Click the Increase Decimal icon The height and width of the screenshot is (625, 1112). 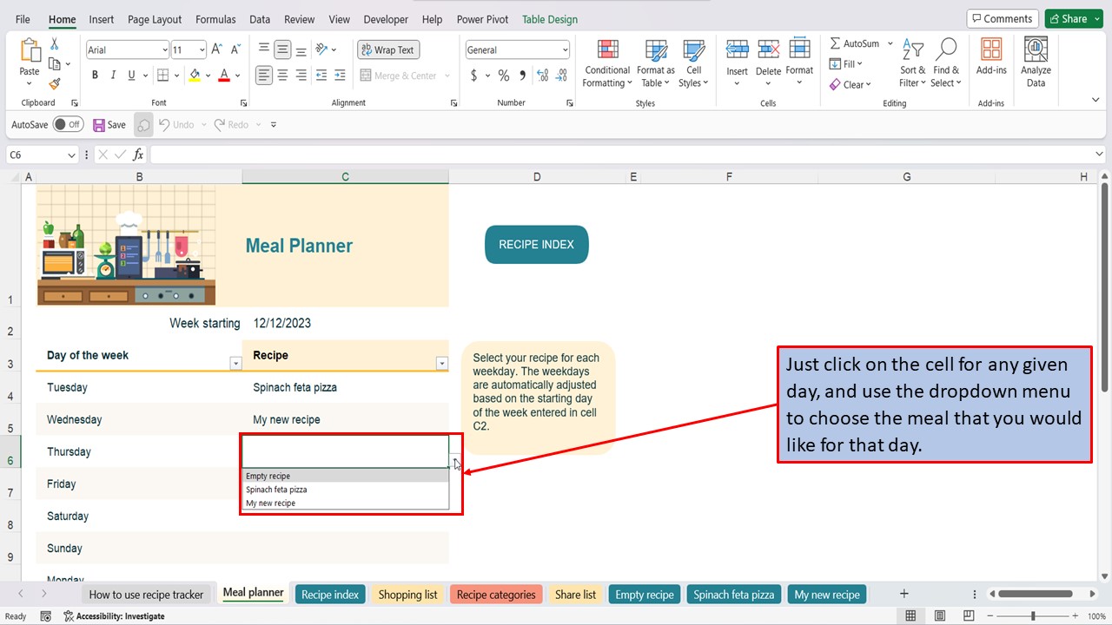click(x=540, y=76)
